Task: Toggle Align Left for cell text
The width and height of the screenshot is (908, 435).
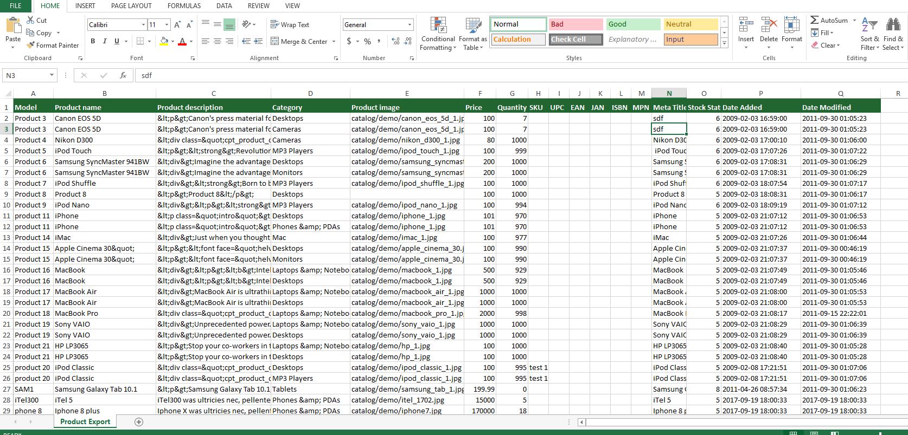Action: tap(206, 41)
